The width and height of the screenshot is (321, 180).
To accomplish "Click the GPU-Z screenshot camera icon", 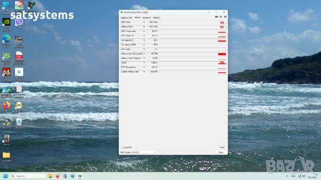I will pyautogui.click(x=216, y=16).
